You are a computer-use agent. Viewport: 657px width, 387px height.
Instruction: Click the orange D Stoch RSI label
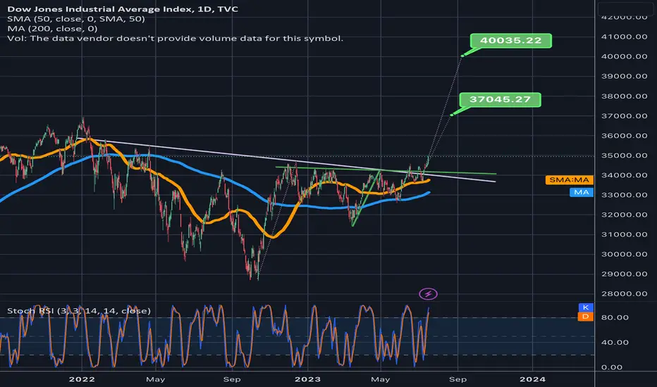click(x=585, y=317)
